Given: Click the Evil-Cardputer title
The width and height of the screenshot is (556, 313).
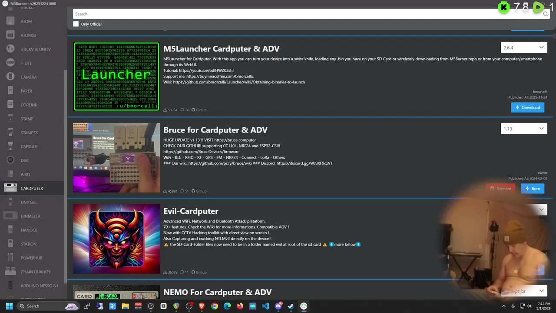Looking at the screenshot, I should (191, 211).
